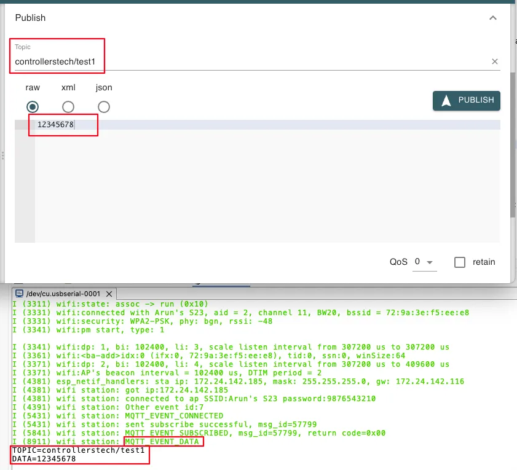Click the payload editor line with 12345678
517x470 pixels.
pos(267,125)
